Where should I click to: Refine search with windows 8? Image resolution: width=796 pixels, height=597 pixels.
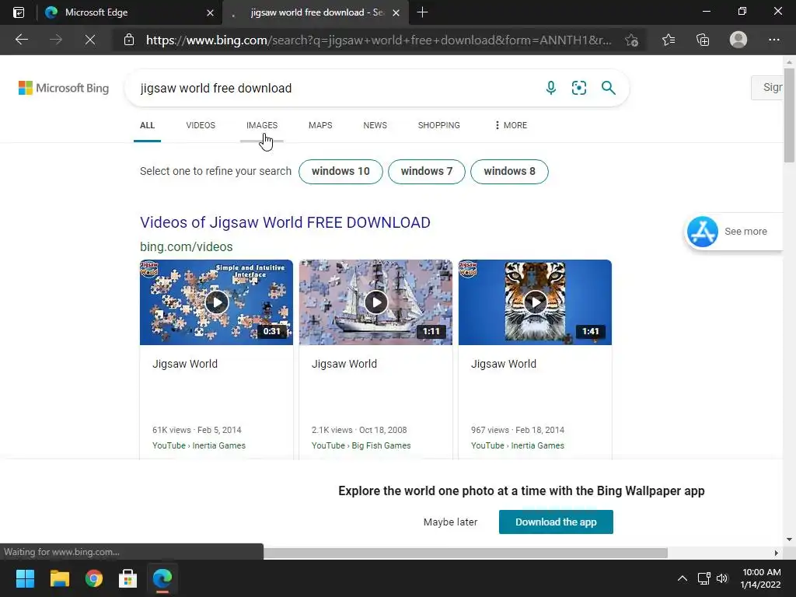click(x=509, y=172)
